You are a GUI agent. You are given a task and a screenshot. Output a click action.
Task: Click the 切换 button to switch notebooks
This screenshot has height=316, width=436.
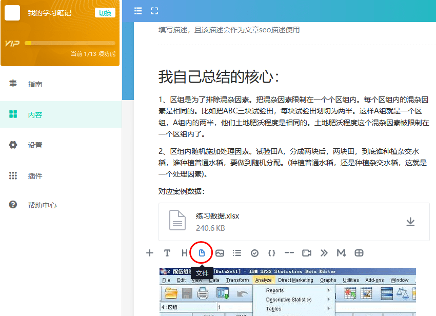pyautogui.click(x=105, y=12)
